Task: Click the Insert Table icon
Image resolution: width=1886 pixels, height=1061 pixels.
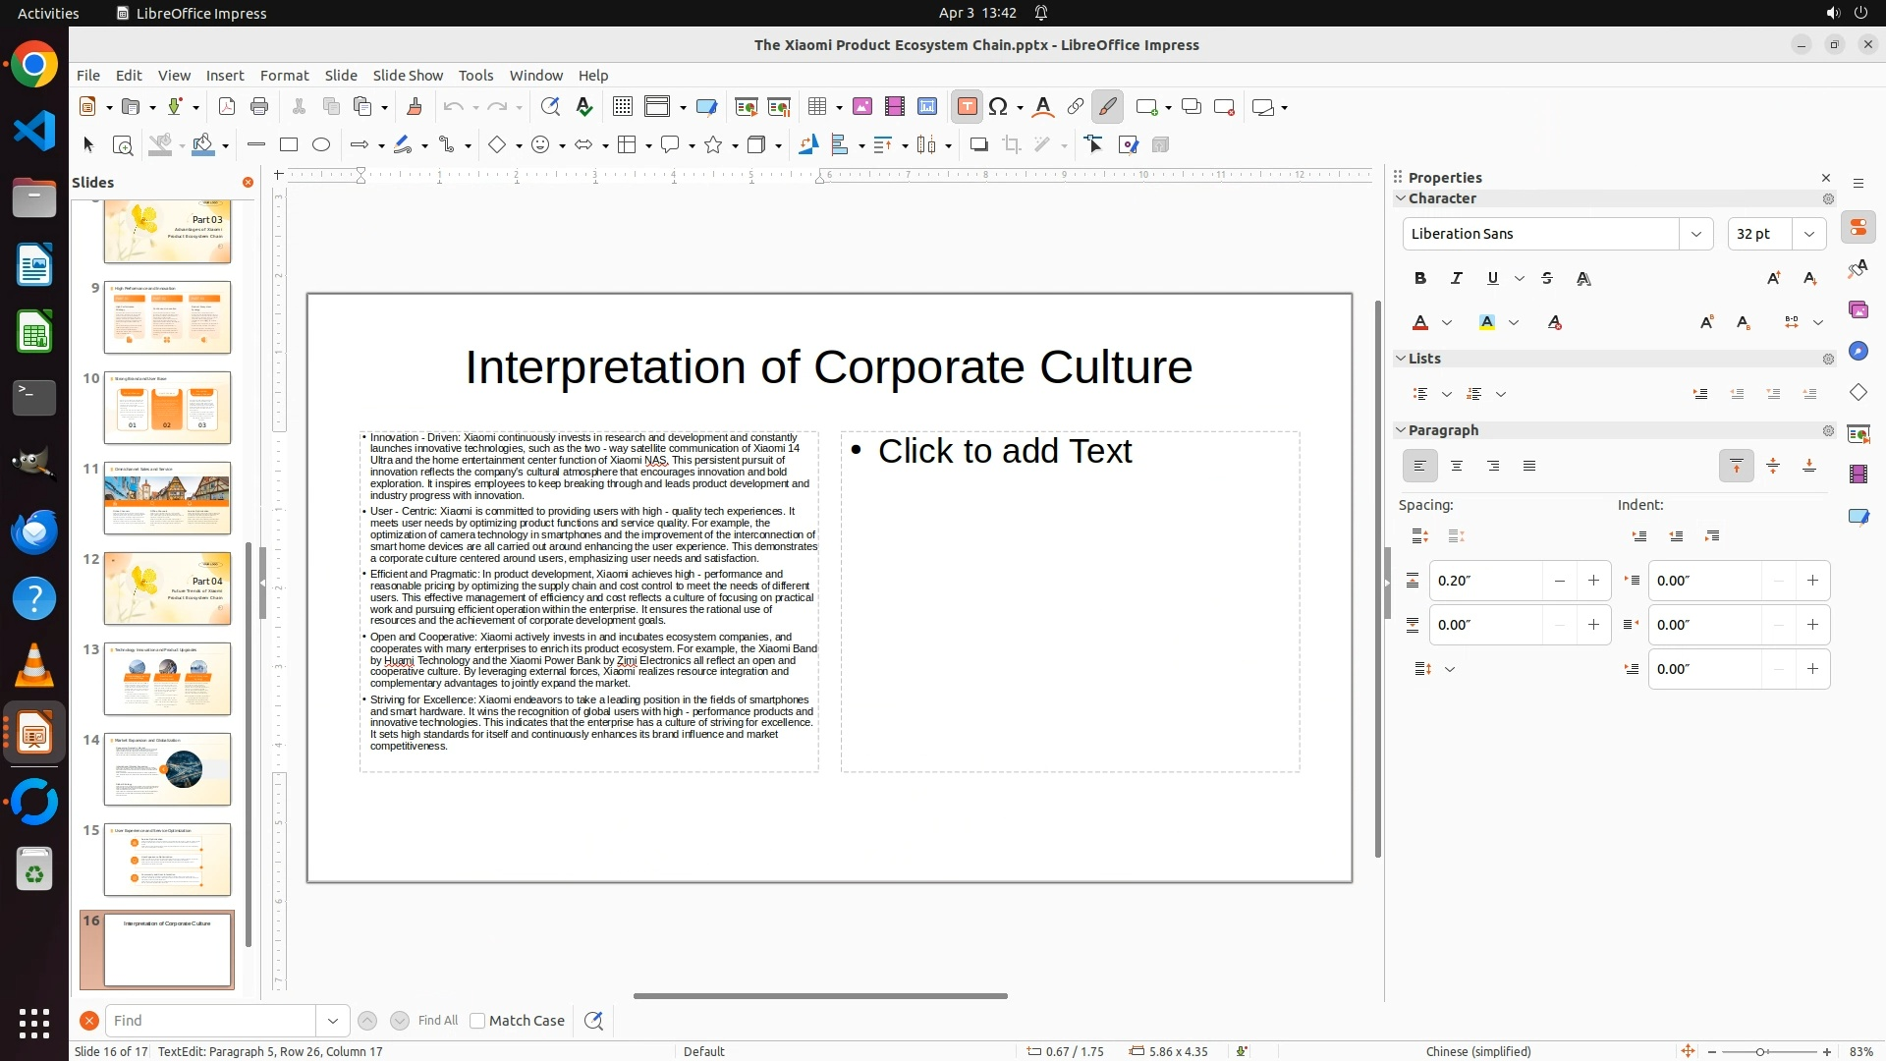Action: point(816,107)
